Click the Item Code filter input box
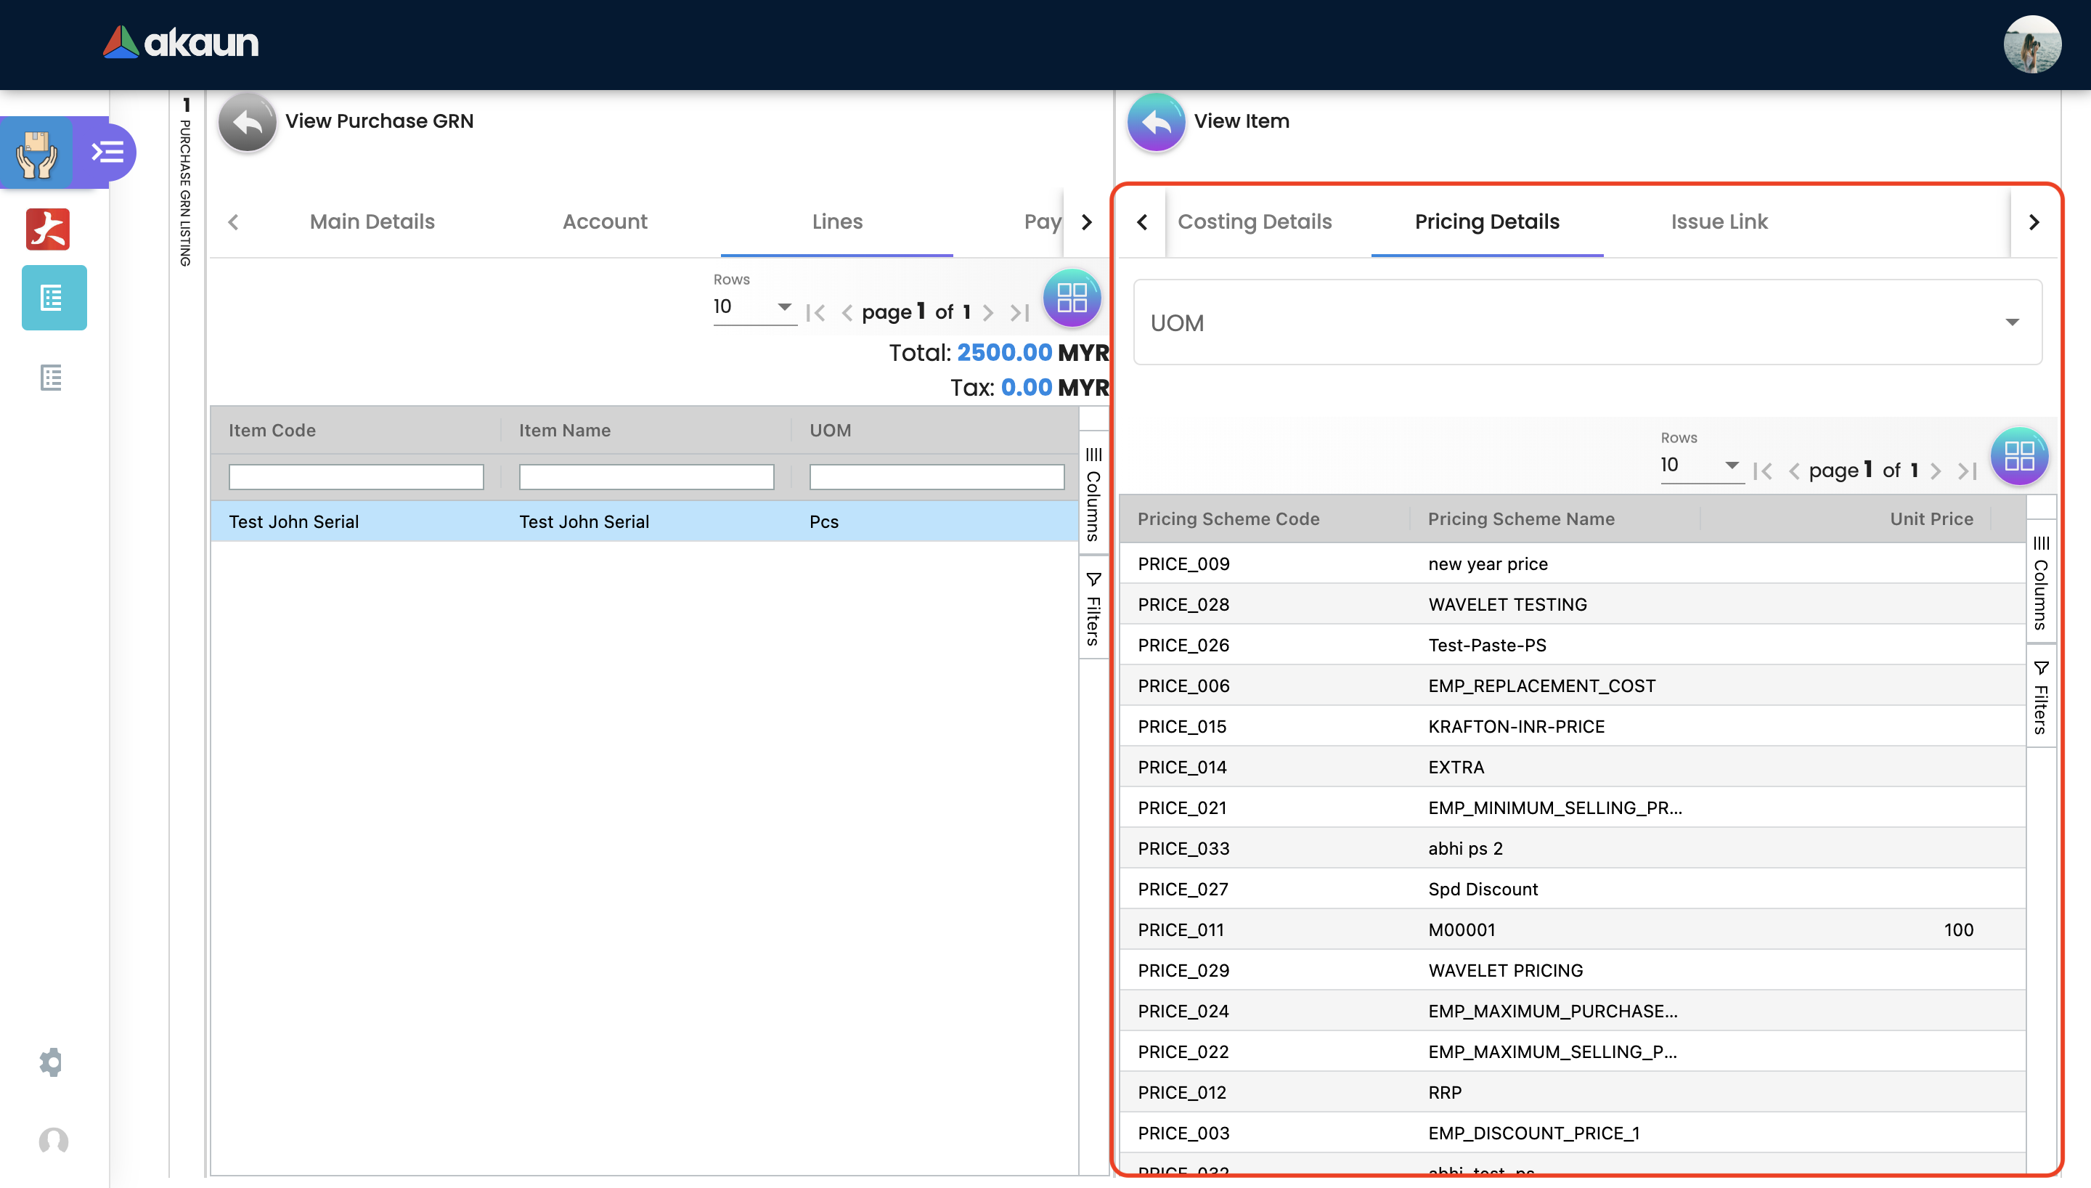 (356, 477)
